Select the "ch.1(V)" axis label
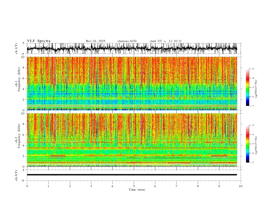The width and height of the screenshot is (271, 209). click(x=16, y=48)
